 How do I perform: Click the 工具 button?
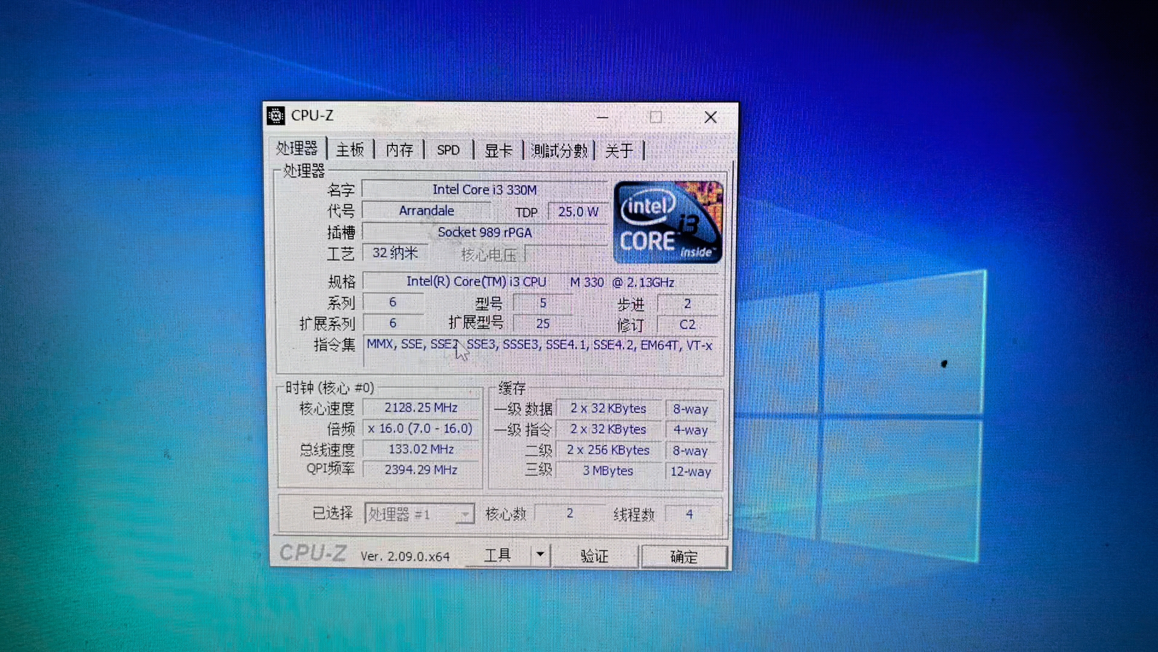click(x=497, y=555)
